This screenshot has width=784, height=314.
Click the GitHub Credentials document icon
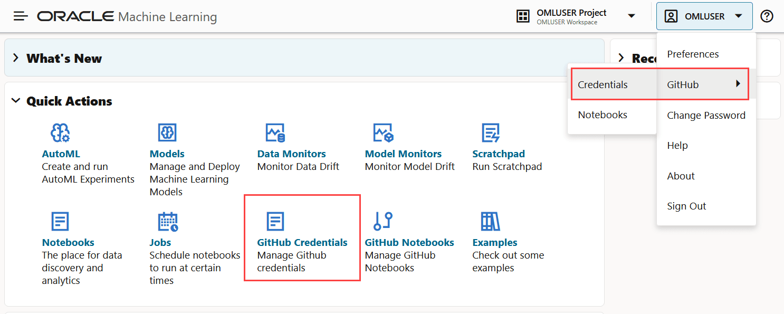tap(275, 221)
